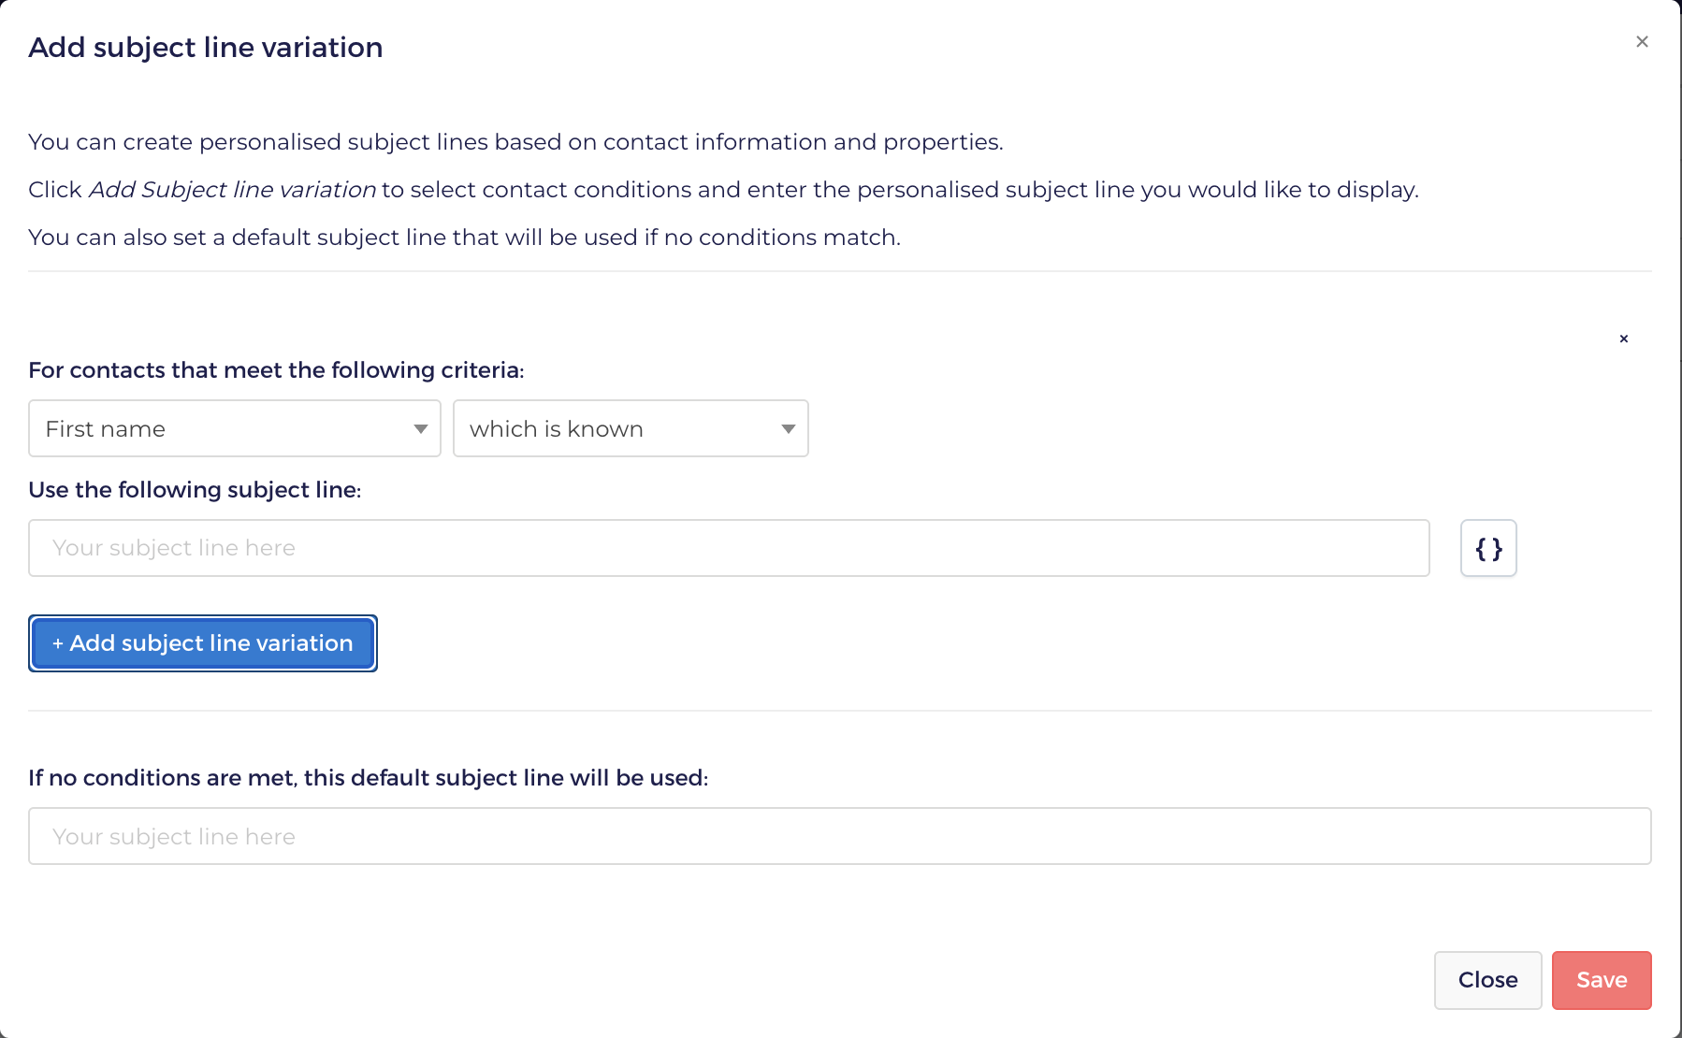Remove the criteria row with small x
This screenshot has height=1038, width=1682.
[x=1624, y=339]
